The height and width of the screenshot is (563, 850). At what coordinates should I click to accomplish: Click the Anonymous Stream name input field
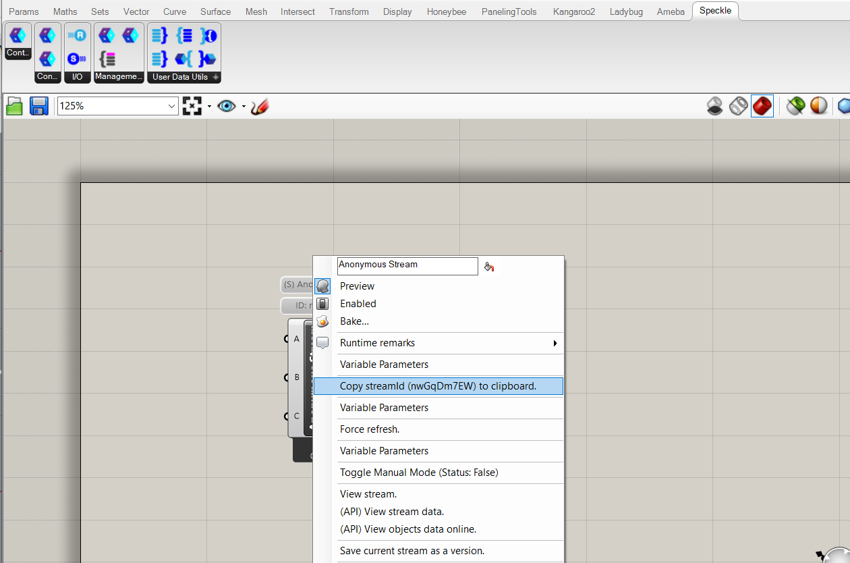point(407,265)
